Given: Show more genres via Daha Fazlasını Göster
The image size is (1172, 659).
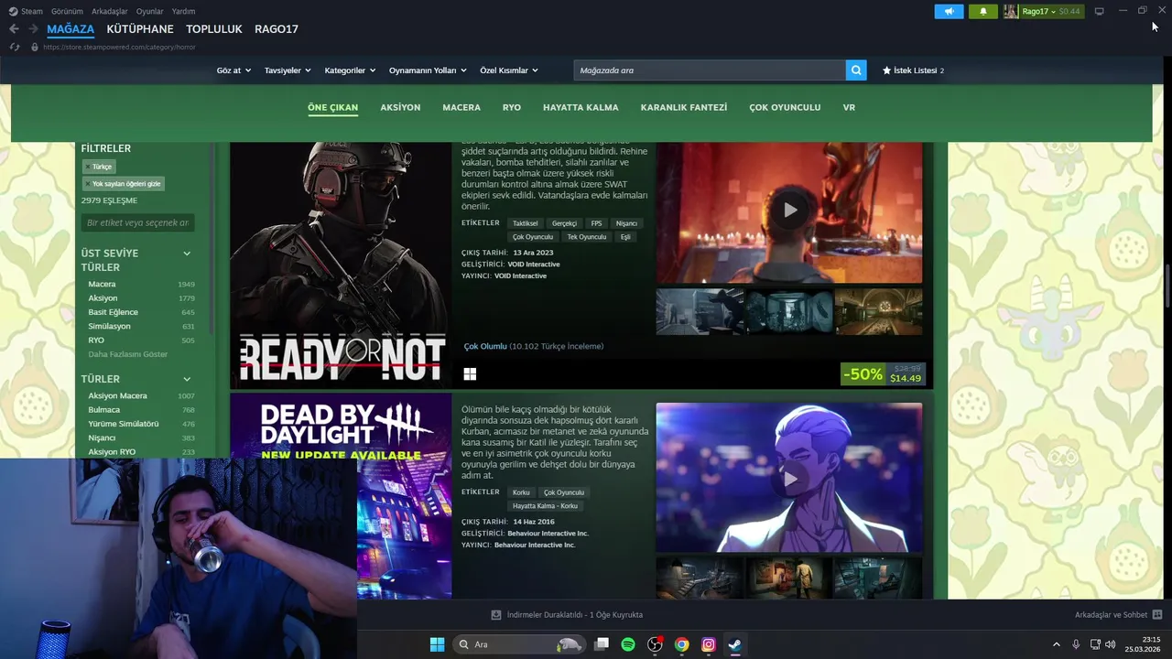Looking at the screenshot, I should [128, 354].
